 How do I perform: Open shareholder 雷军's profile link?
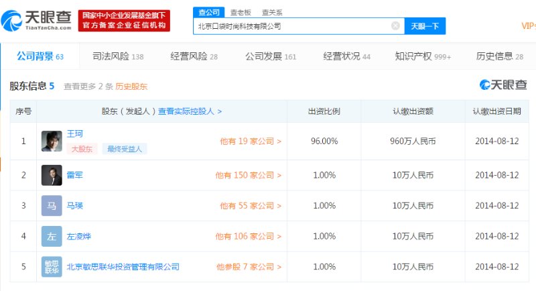click(75, 175)
